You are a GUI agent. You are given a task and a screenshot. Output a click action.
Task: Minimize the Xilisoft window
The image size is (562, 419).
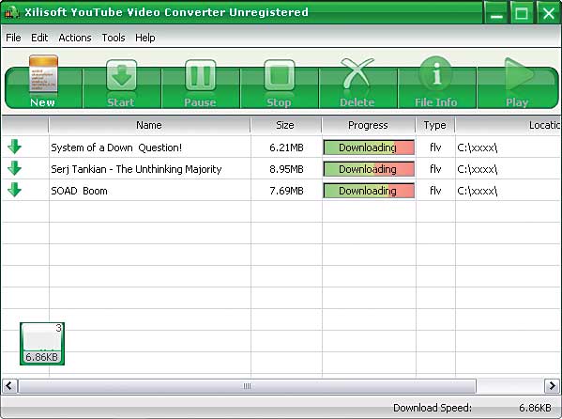tap(496, 13)
